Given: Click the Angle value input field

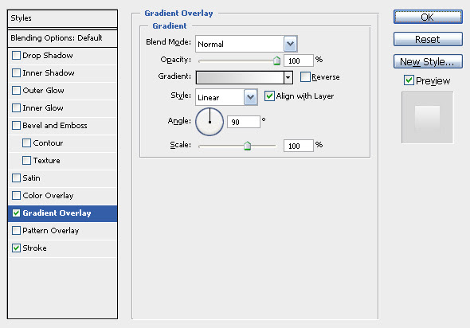Looking at the screenshot, I should click(x=244, y=122).
